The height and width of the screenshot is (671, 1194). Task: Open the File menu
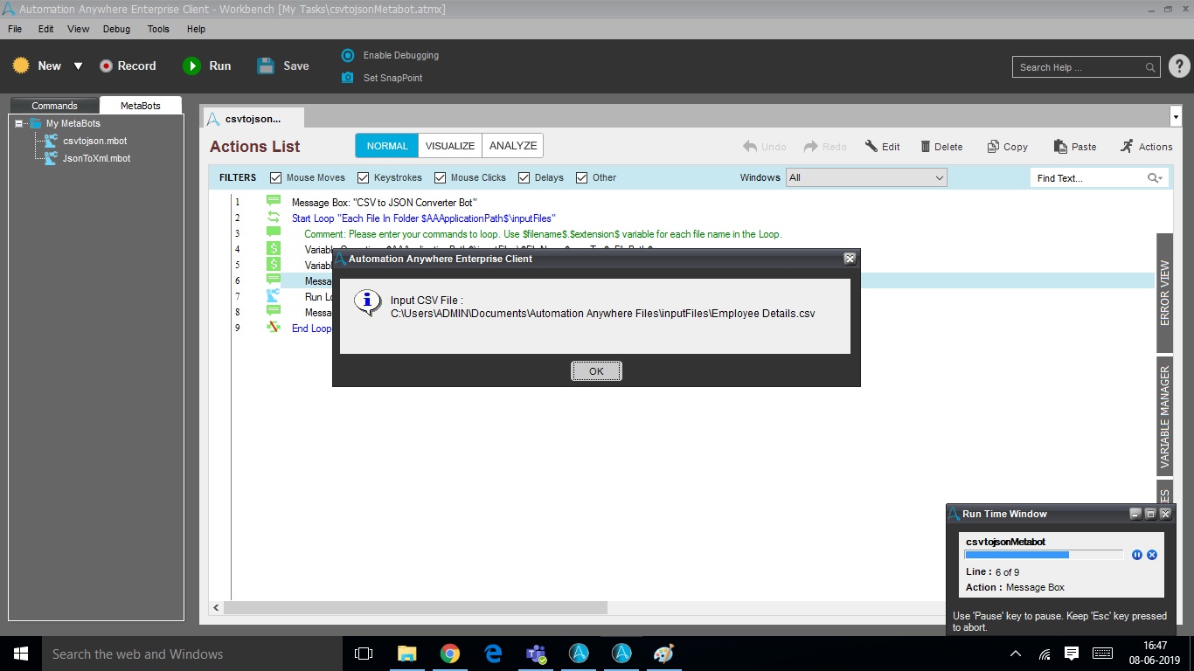click(15, 29)
